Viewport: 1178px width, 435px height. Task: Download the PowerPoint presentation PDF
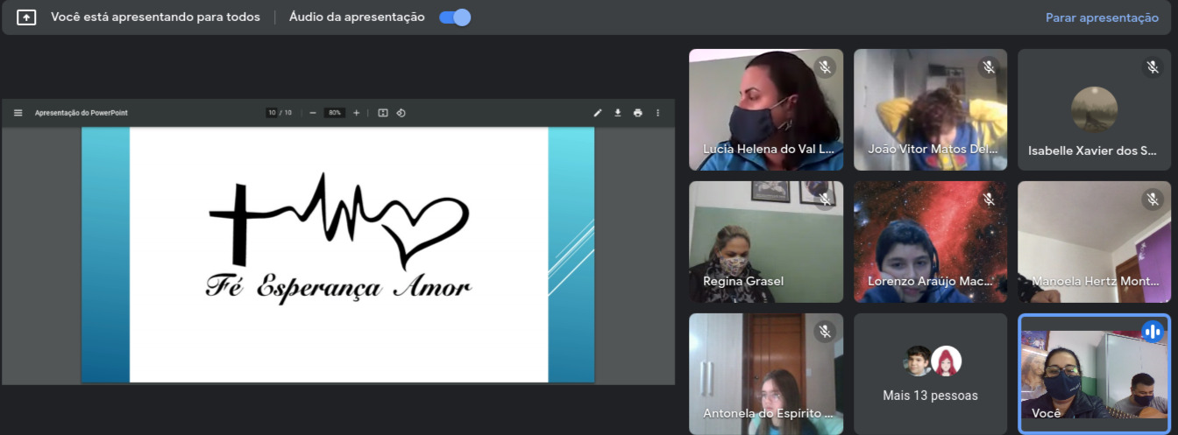(x=618, y=113)
